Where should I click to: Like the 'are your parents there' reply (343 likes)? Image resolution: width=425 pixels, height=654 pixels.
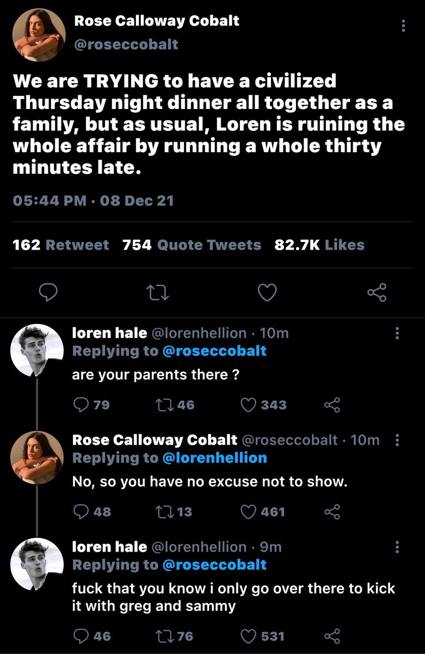click(x=248, y=405)
